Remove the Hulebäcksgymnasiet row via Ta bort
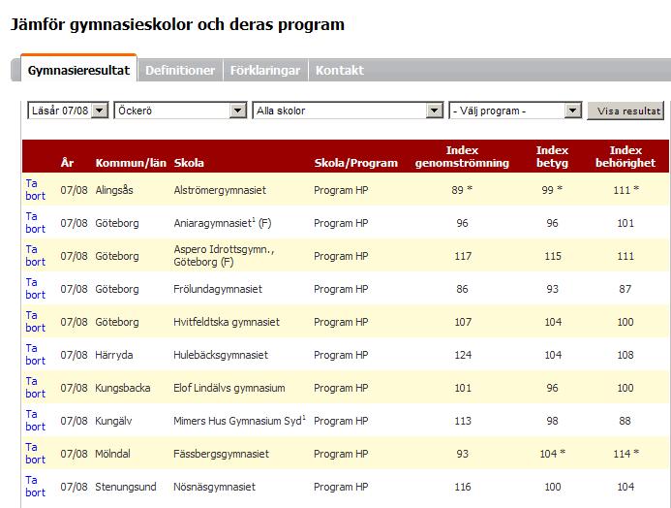Viewport: 671px width, 508px height. coord(35,355)
